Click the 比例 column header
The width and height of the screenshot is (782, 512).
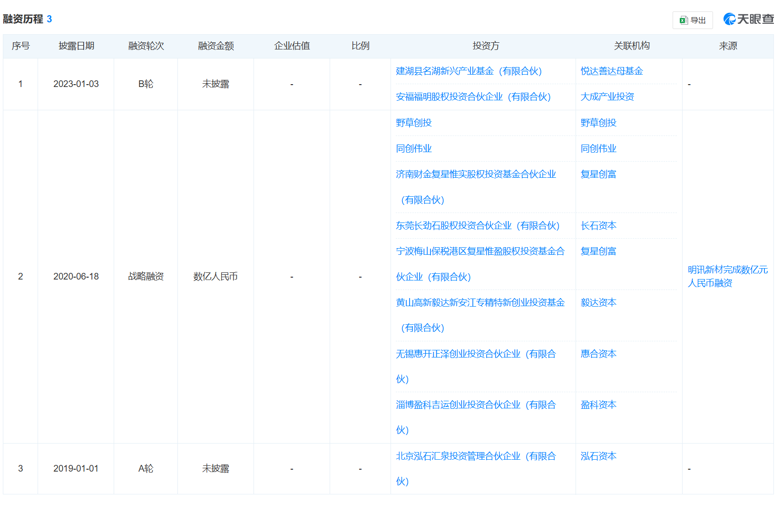pos(360,46)
